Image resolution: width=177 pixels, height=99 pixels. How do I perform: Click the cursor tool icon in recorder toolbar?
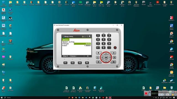(168, 95)
